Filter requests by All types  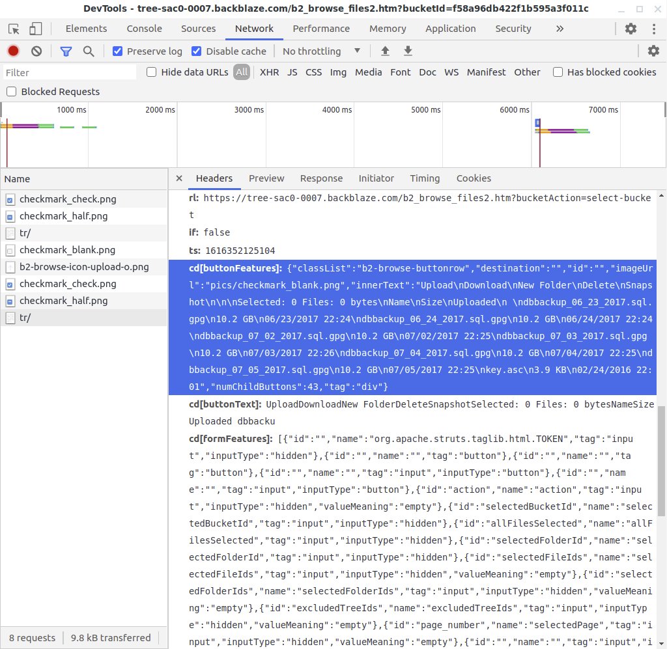241,72
